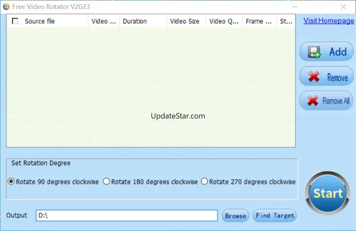Toggle the select-all source file checkbox
The image size is (356, 231).
pos(15,21)
